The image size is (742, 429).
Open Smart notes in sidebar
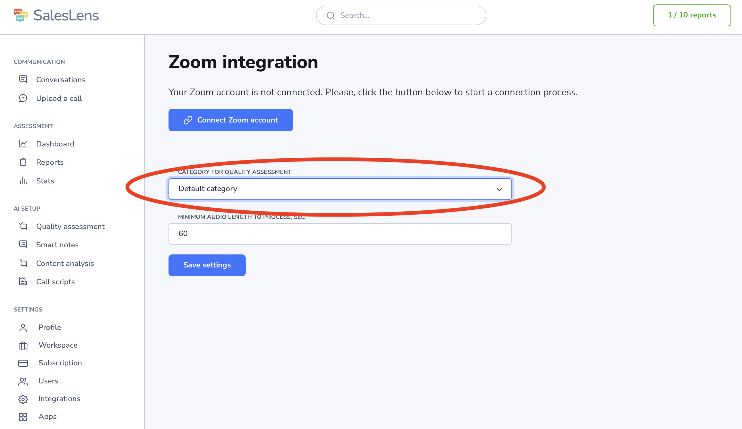pyautogui.click(x=57, y=245)
